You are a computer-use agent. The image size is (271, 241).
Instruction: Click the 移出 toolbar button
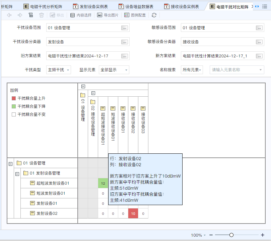click(57, 15)
